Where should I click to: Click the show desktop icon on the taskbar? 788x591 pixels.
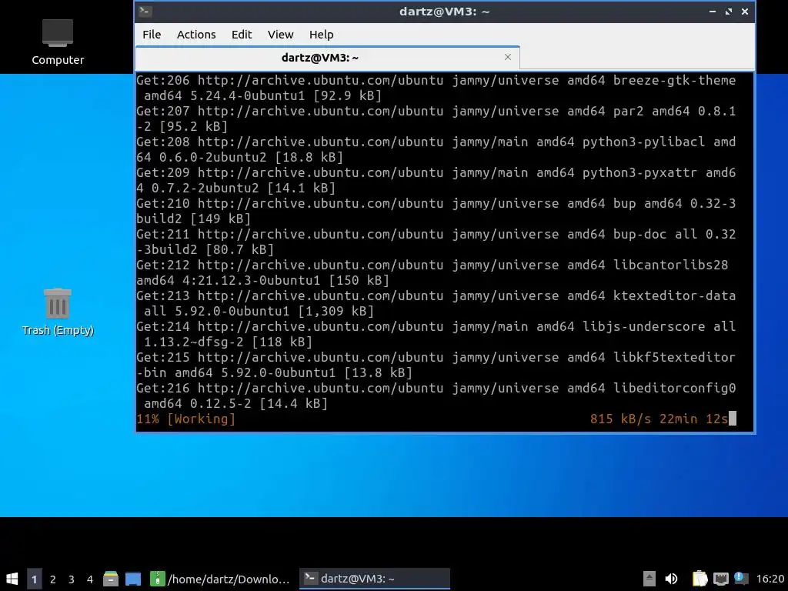133,579
